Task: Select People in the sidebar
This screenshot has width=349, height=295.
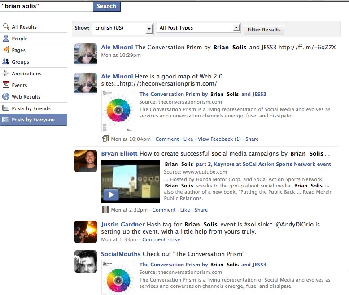Action: pyautogui.click(x=34, y=38)
